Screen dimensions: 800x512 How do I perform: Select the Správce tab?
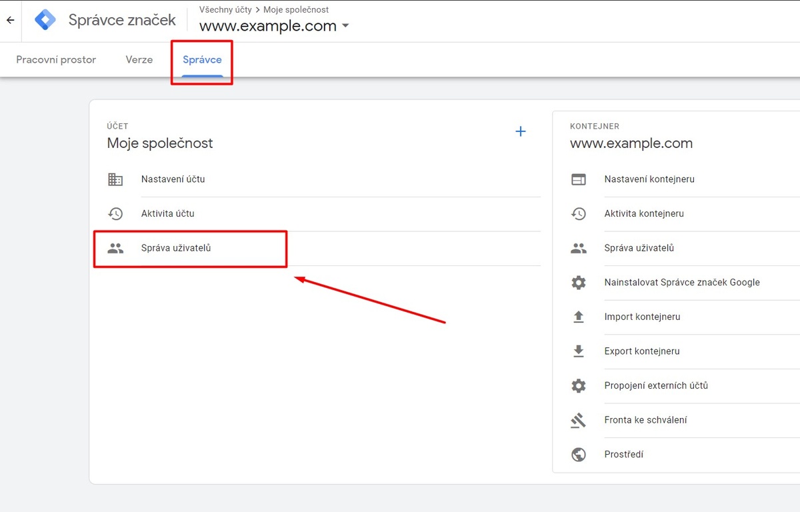(x=202, y=59)
